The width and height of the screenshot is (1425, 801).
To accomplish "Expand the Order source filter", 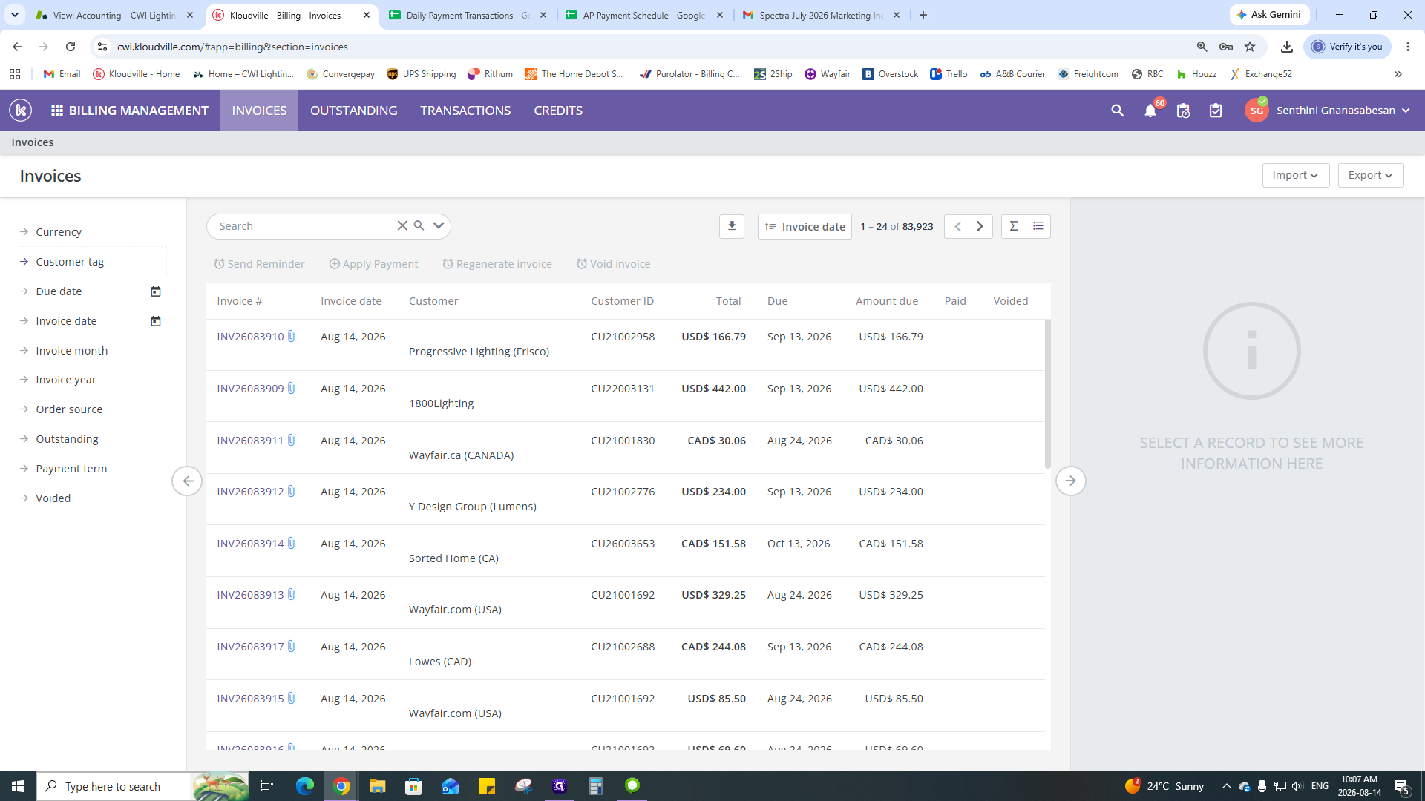I will (x=69, y=409).
